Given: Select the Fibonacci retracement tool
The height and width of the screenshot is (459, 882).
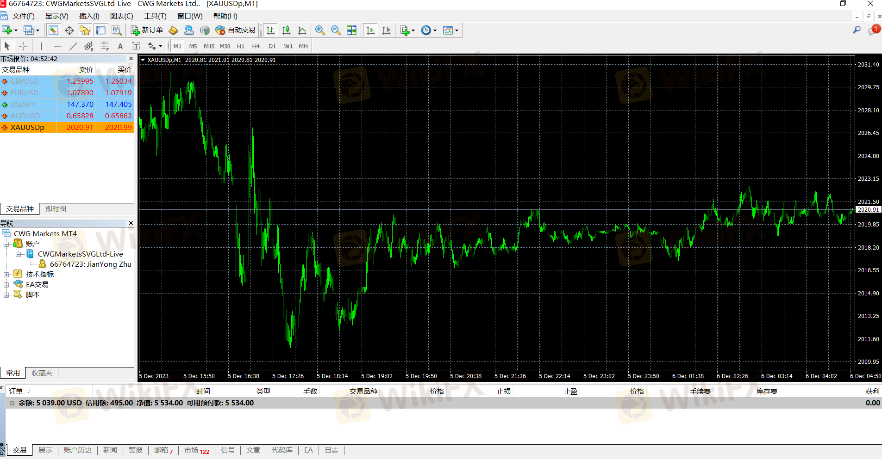Looking at the screenshot, I should tap(105, 46).
